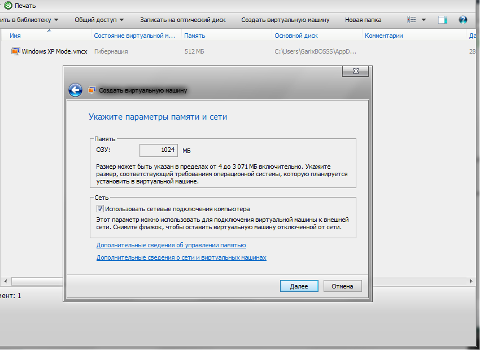Click Создать виртуальную машину toolbar button

[x=285, y=20]
